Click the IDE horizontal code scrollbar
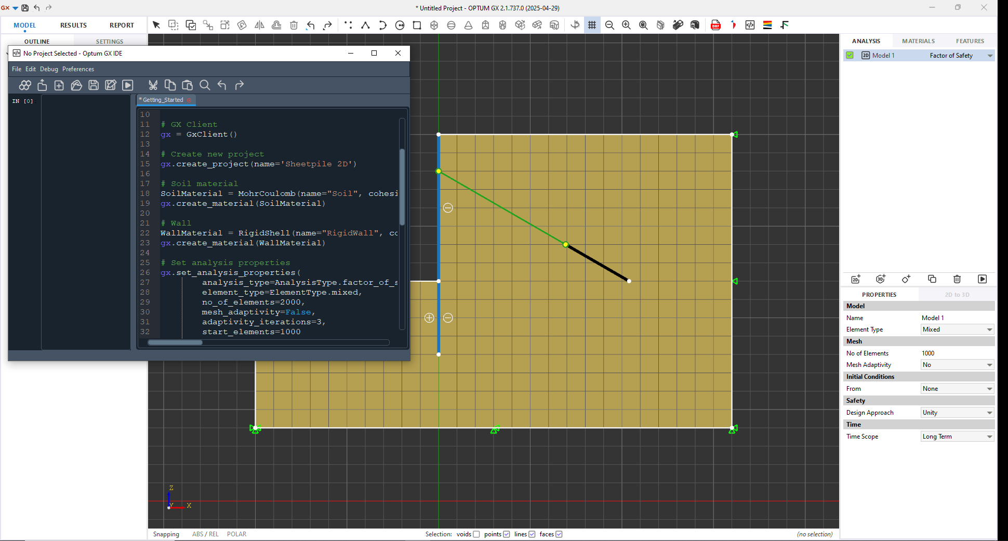 (x=175, y=342)
